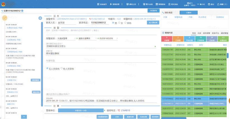Select the 有人员受伤 radio button
The image size is (230, 119).
point(62,68)
